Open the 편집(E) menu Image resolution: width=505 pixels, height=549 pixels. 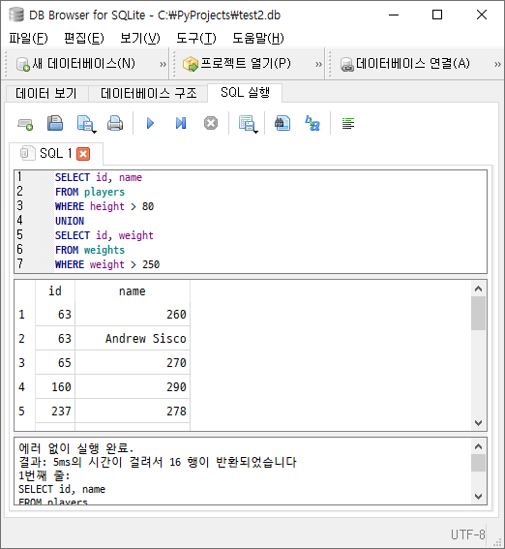pos(84,38)
